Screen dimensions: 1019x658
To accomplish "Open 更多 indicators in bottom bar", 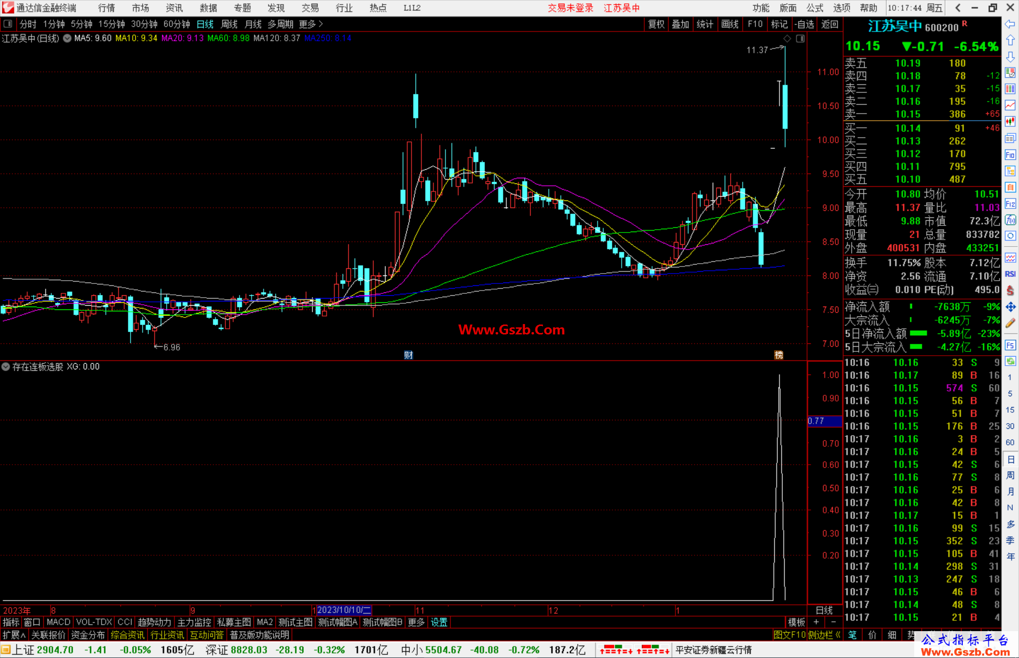I will [416, 622].
